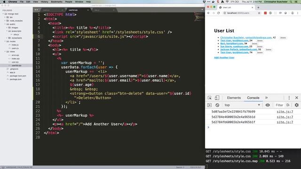The image size is (301, 169).
Task: Expand the node_modules folder
Action: coord(5,21)
